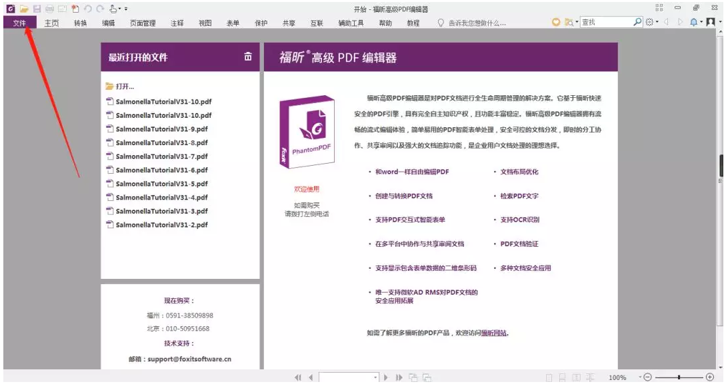Expand the customize quick access toolbar dropdown arrow
Viewport: 726px width, 386px height.
click(126, 9)
